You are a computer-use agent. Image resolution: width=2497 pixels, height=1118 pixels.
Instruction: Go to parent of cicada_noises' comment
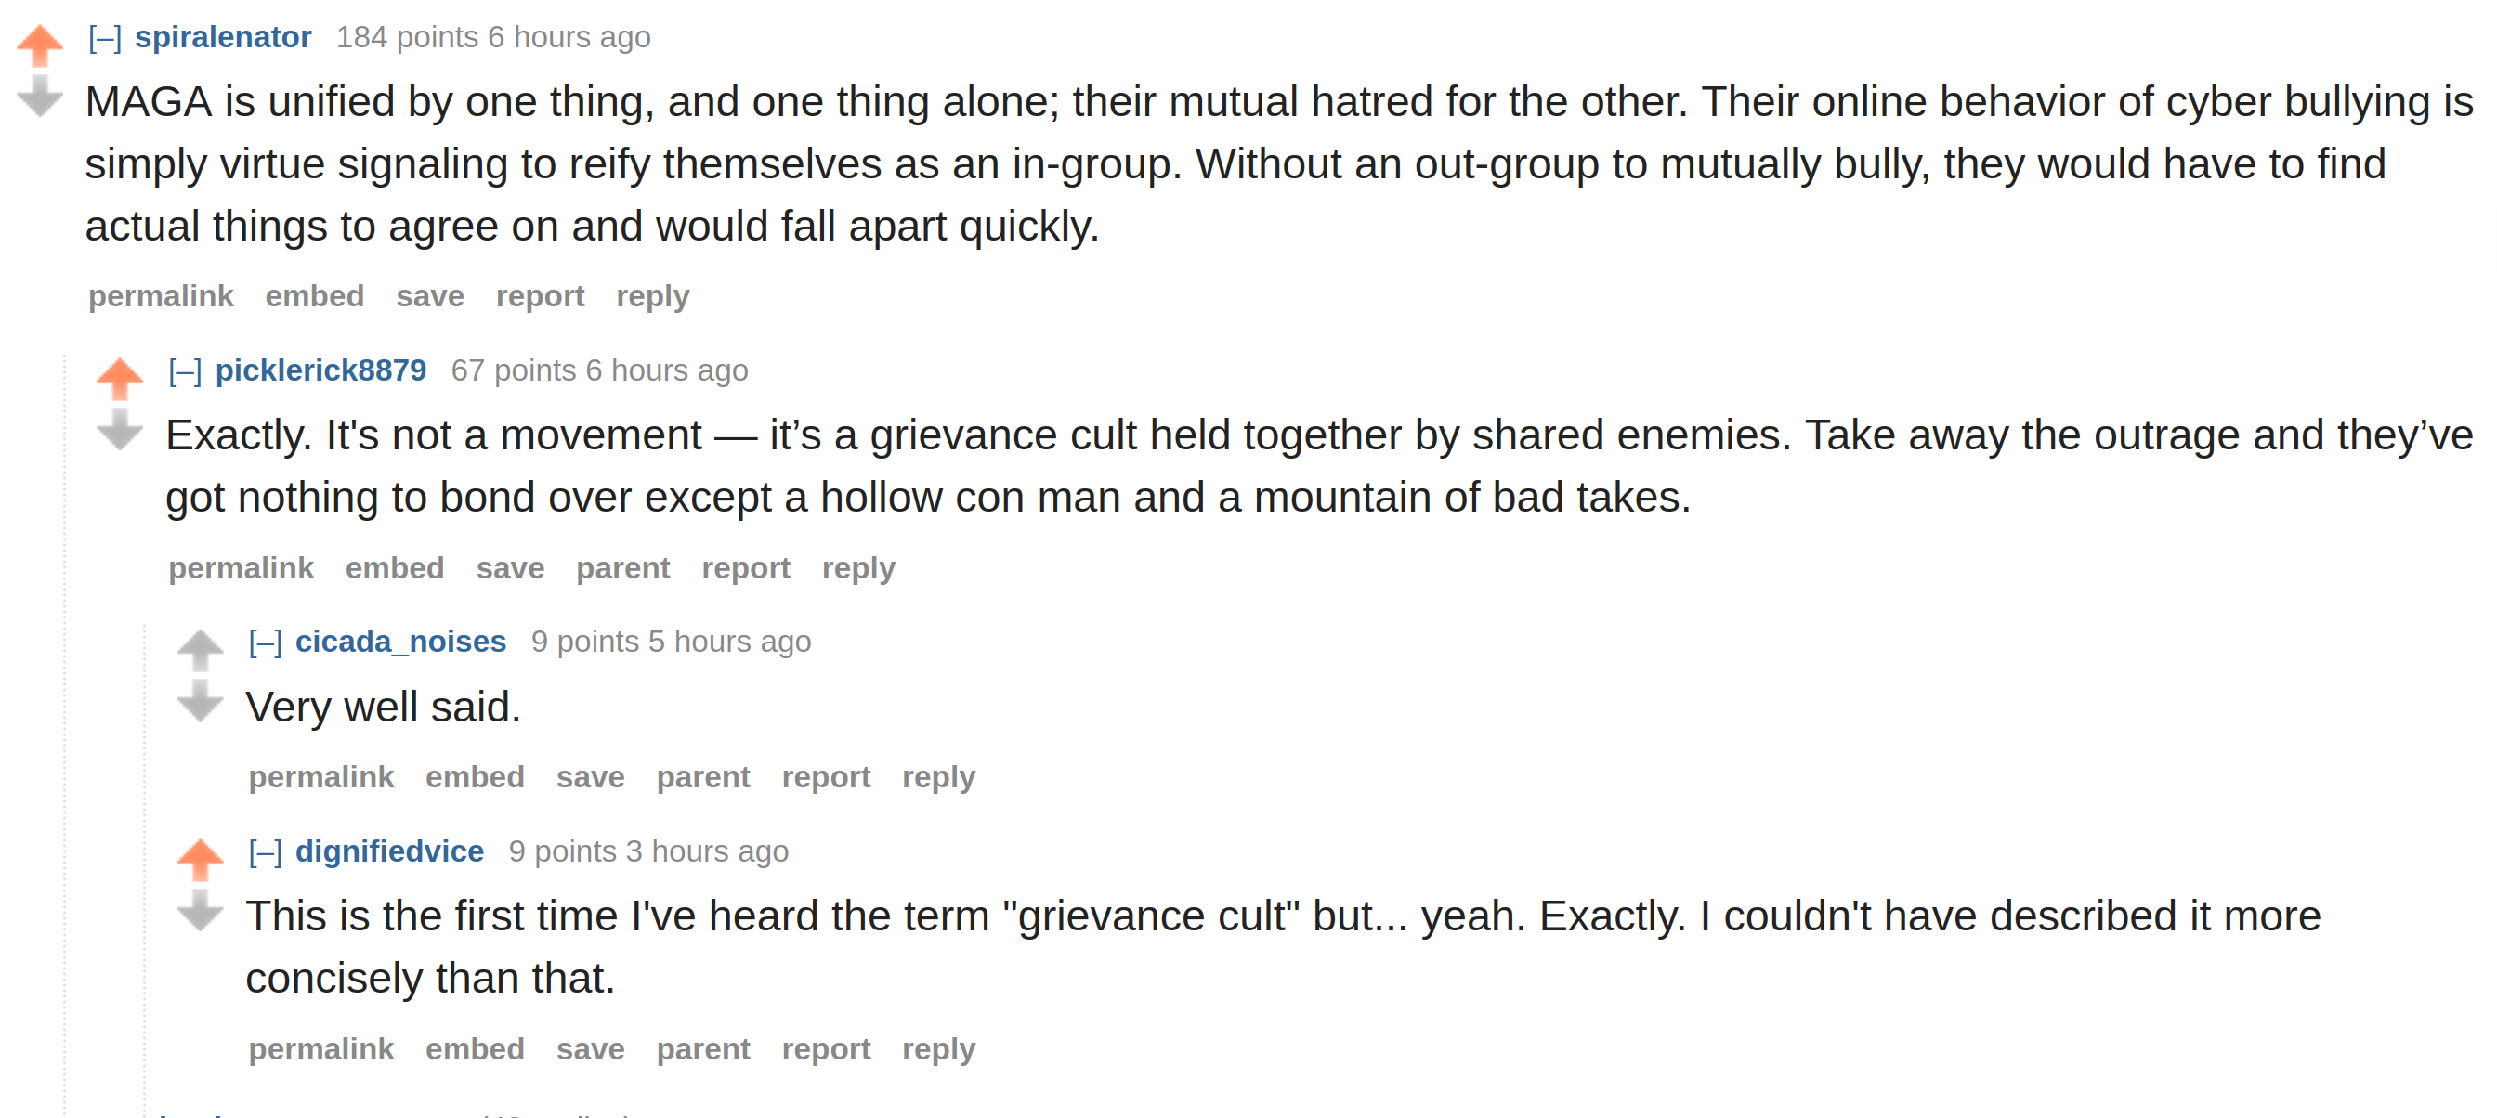(703, 777)
